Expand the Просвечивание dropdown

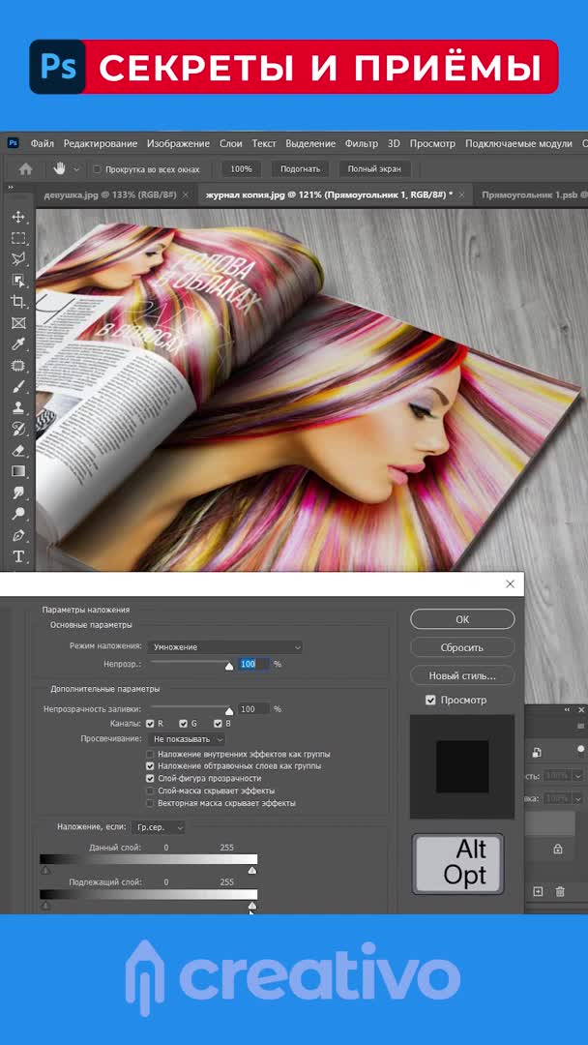click(188, 738)
